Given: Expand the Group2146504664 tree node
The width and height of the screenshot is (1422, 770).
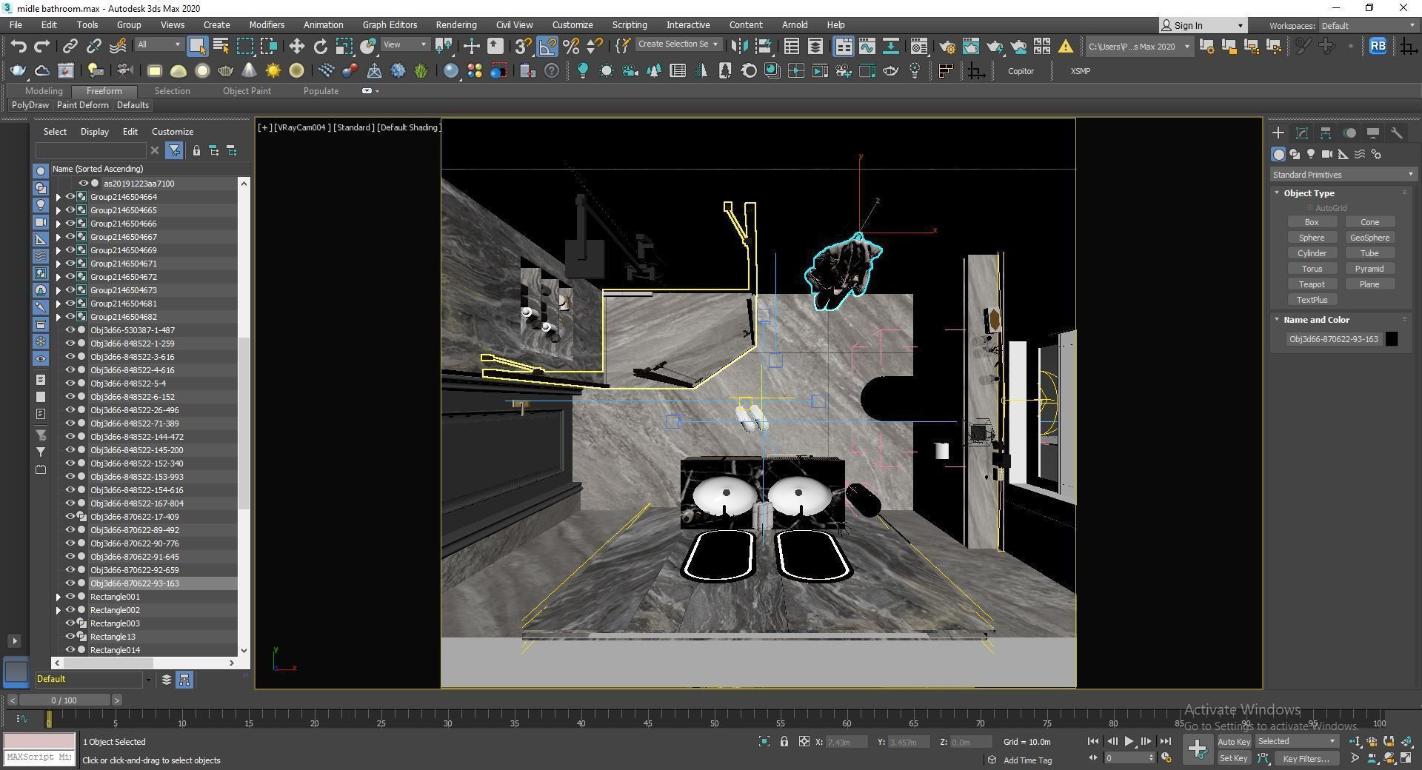Looking at the screenshot, I should coord(59,197).
